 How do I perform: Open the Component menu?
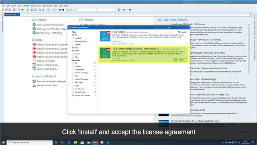(x=47, y=6)
